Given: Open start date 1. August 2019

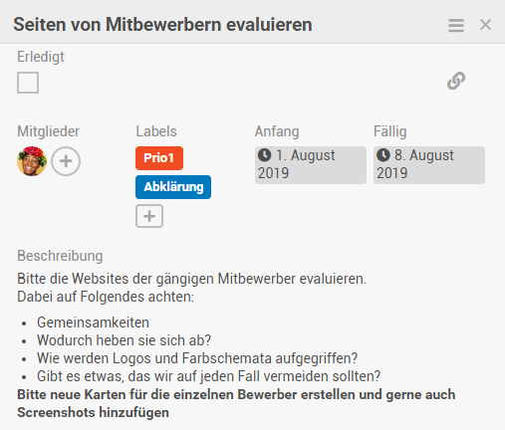Looking at the screenshot, I should point(311,165).
